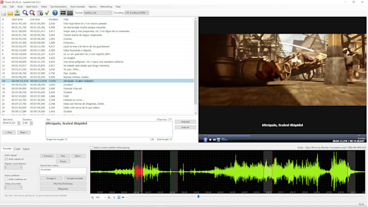
Task: Zoom in the waveform with magnifier icon
Action: (109, 197)
